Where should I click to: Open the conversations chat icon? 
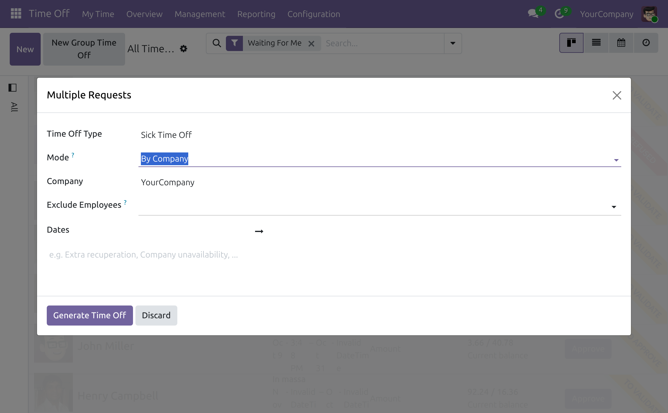533,14
